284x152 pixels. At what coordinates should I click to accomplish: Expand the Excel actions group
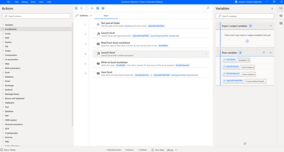[7, 72]
